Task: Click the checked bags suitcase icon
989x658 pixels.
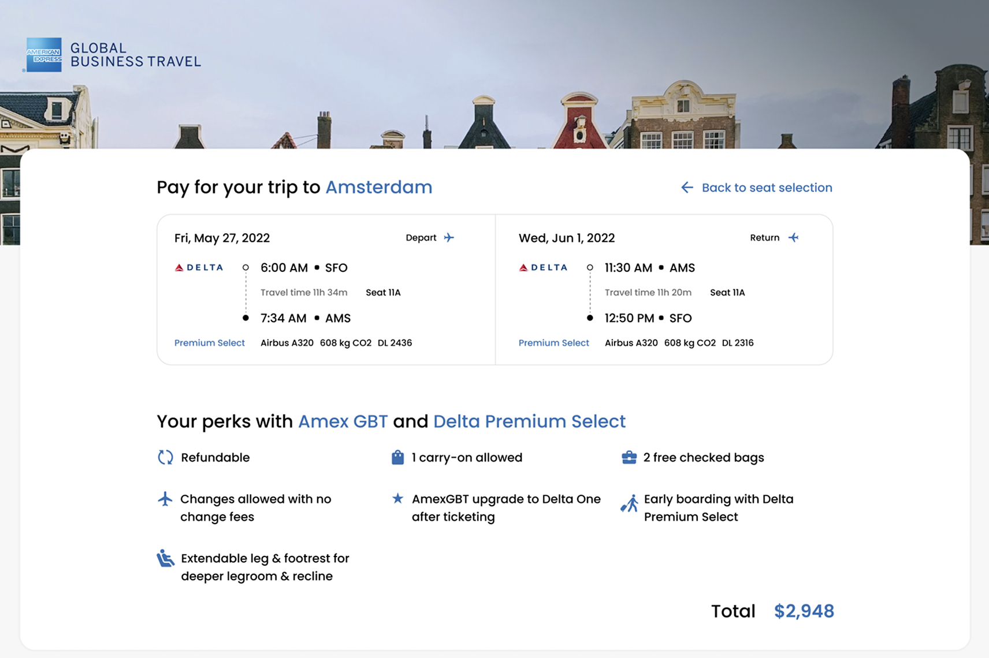Action: 629,457
